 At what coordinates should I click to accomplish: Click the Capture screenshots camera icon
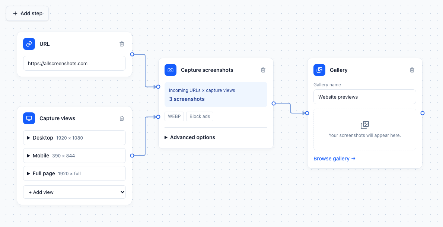tap(170, 70)
